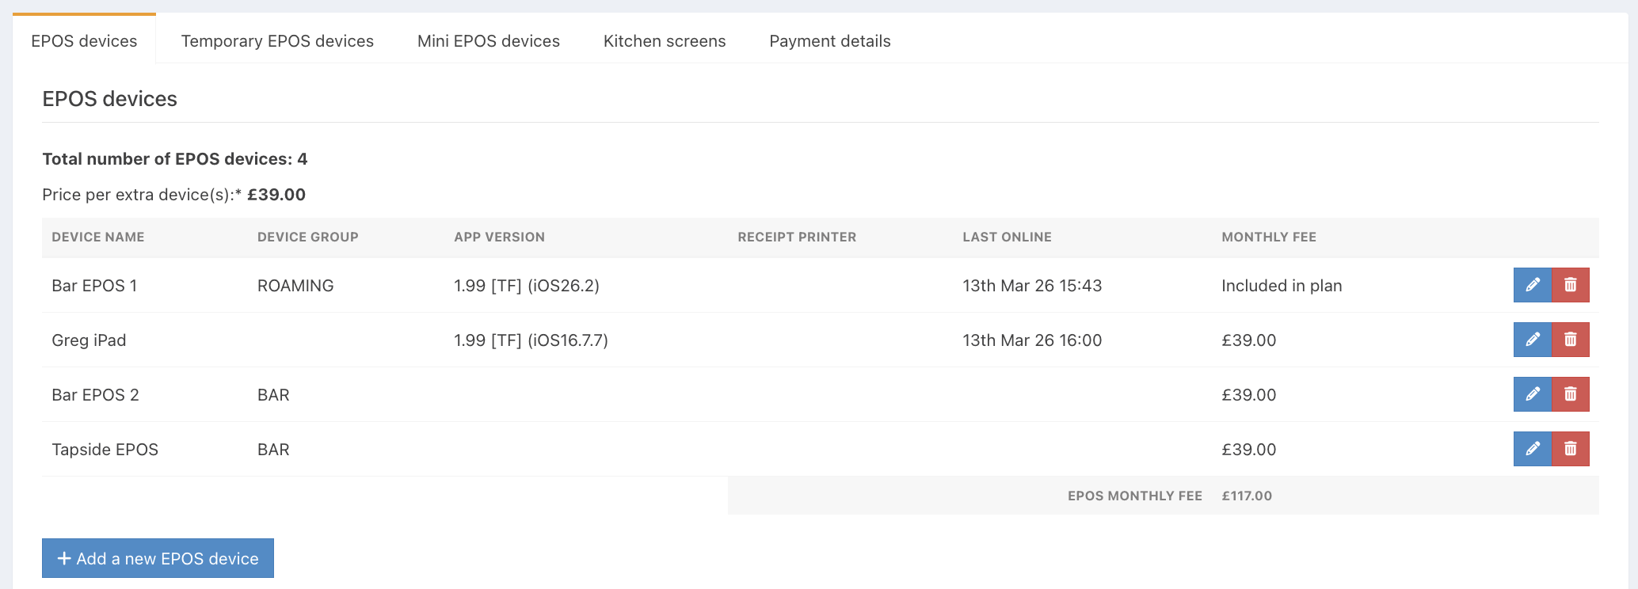Screen dimensions: 1638x589
Task: Delete the Bar EPOS 2 device
Action: coord(1570,394)
